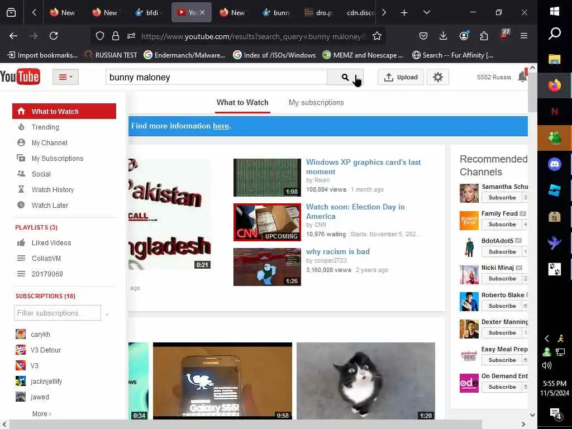Open the Firefox extensions puzzle icon
This screenshot has width=572, height=429.
pyautogui.click(x=484, y=36)
